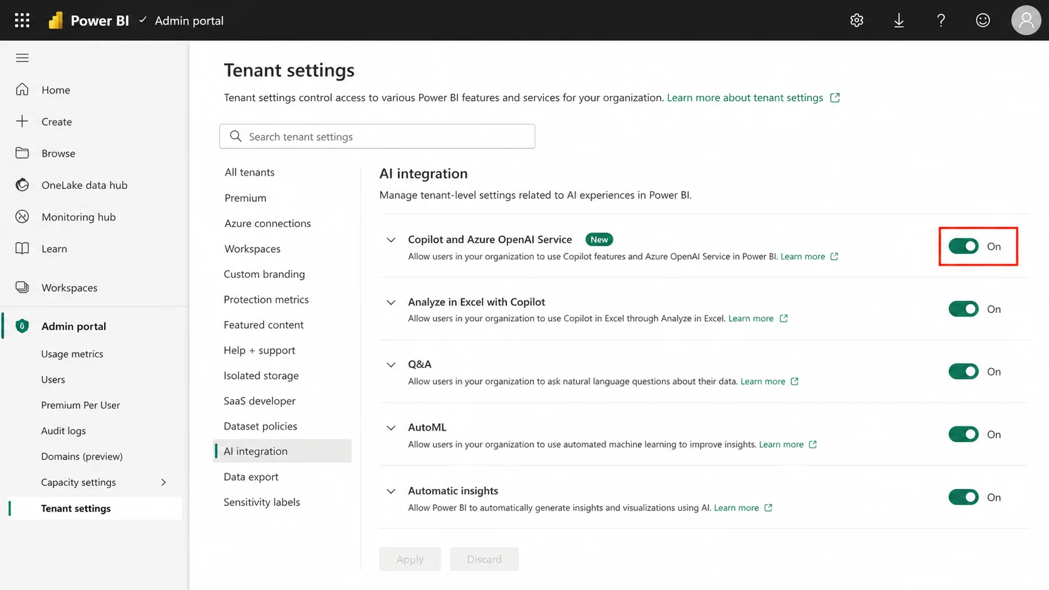Open Featured content category
1049x590 pixels.
(x=264, y=325)
